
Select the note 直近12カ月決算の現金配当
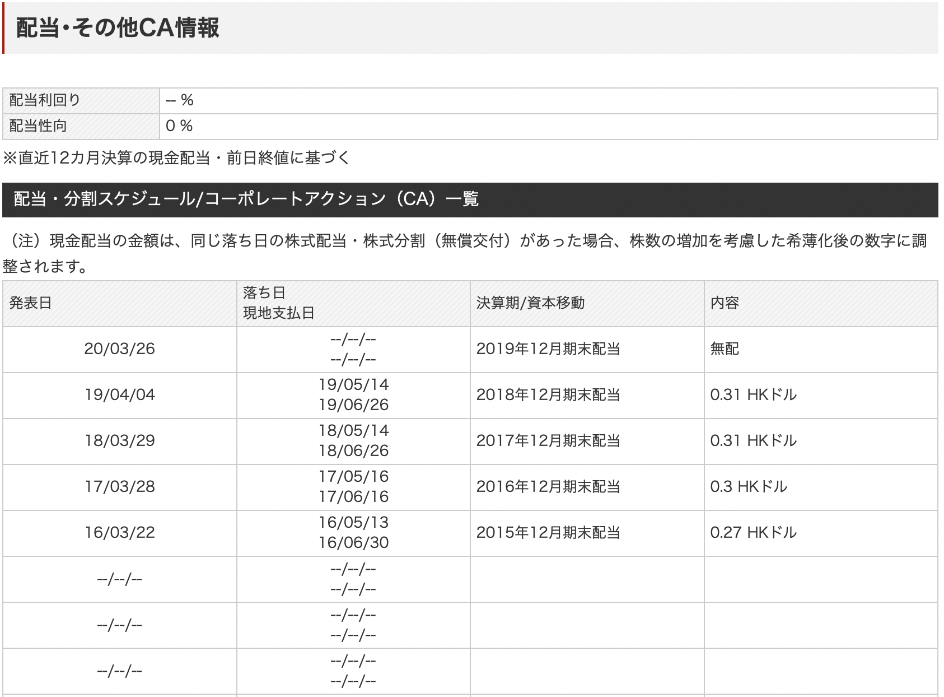(x=176, y=158)
